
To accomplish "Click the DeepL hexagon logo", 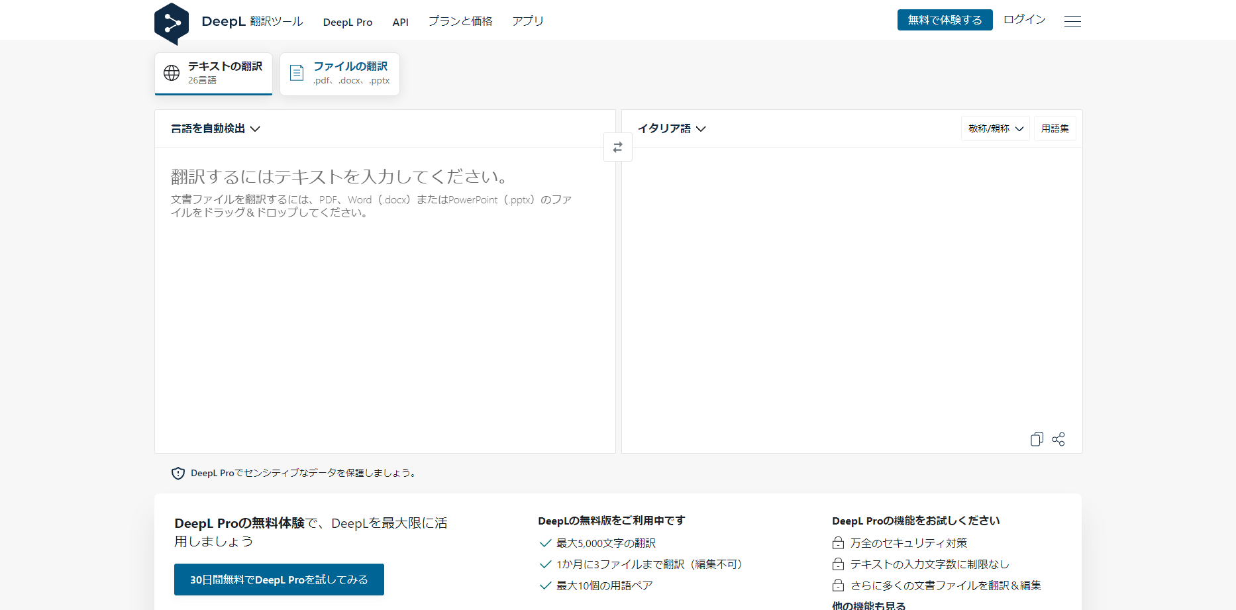I will 172,24.
